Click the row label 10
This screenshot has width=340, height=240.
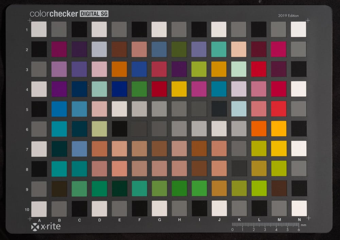pyautogui.click(x=27, y=209)
